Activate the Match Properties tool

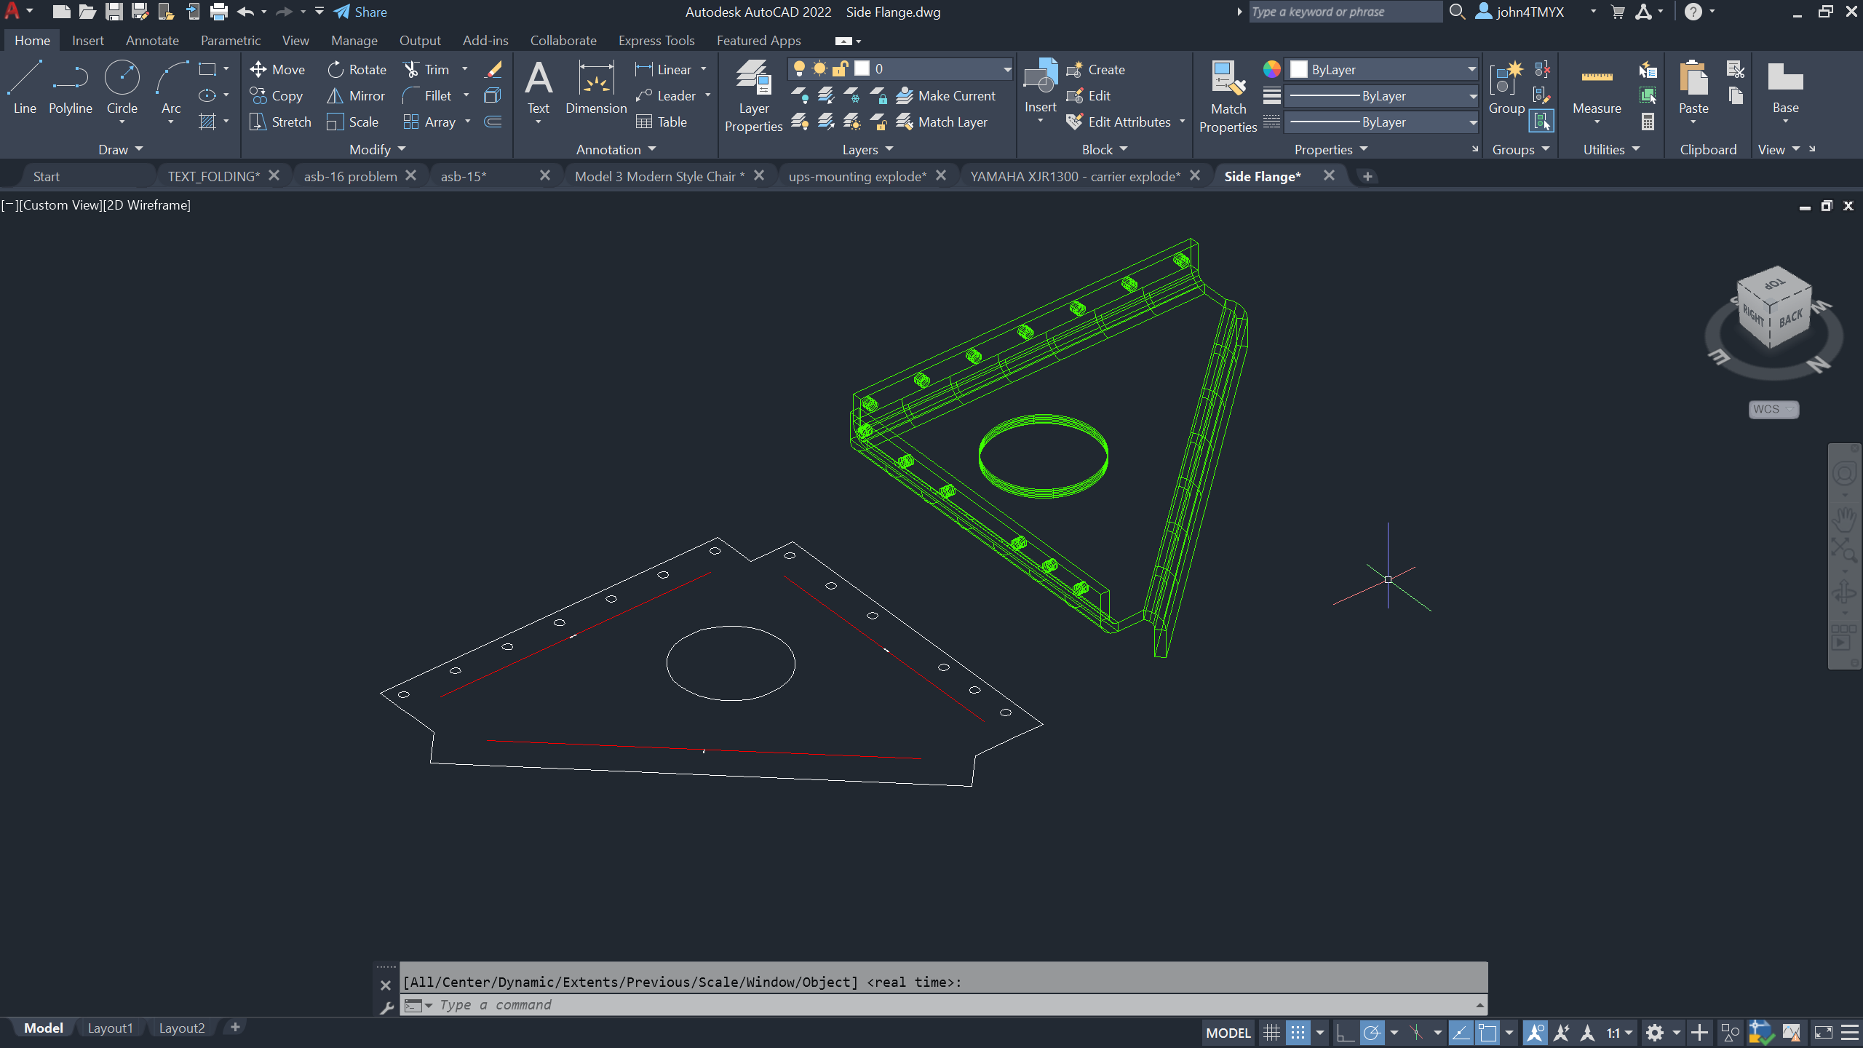(x=1227, y=95)
